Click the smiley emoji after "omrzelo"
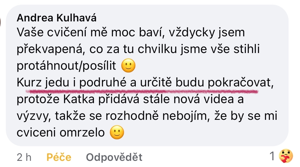 (116, 133)
